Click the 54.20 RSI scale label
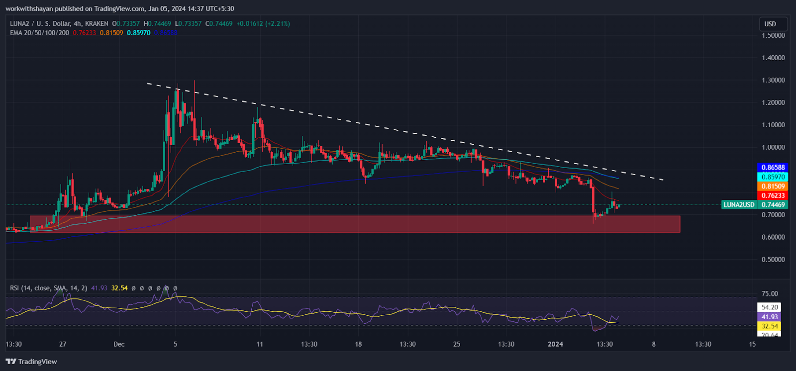The height and width of the screenshot is (371, 796). click(769, 307)
